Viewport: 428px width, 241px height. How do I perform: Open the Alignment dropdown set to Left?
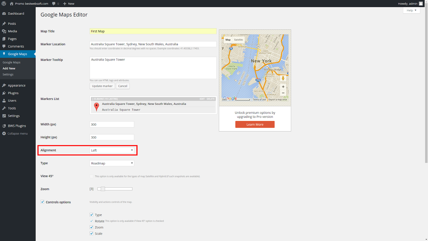point(112,150)
